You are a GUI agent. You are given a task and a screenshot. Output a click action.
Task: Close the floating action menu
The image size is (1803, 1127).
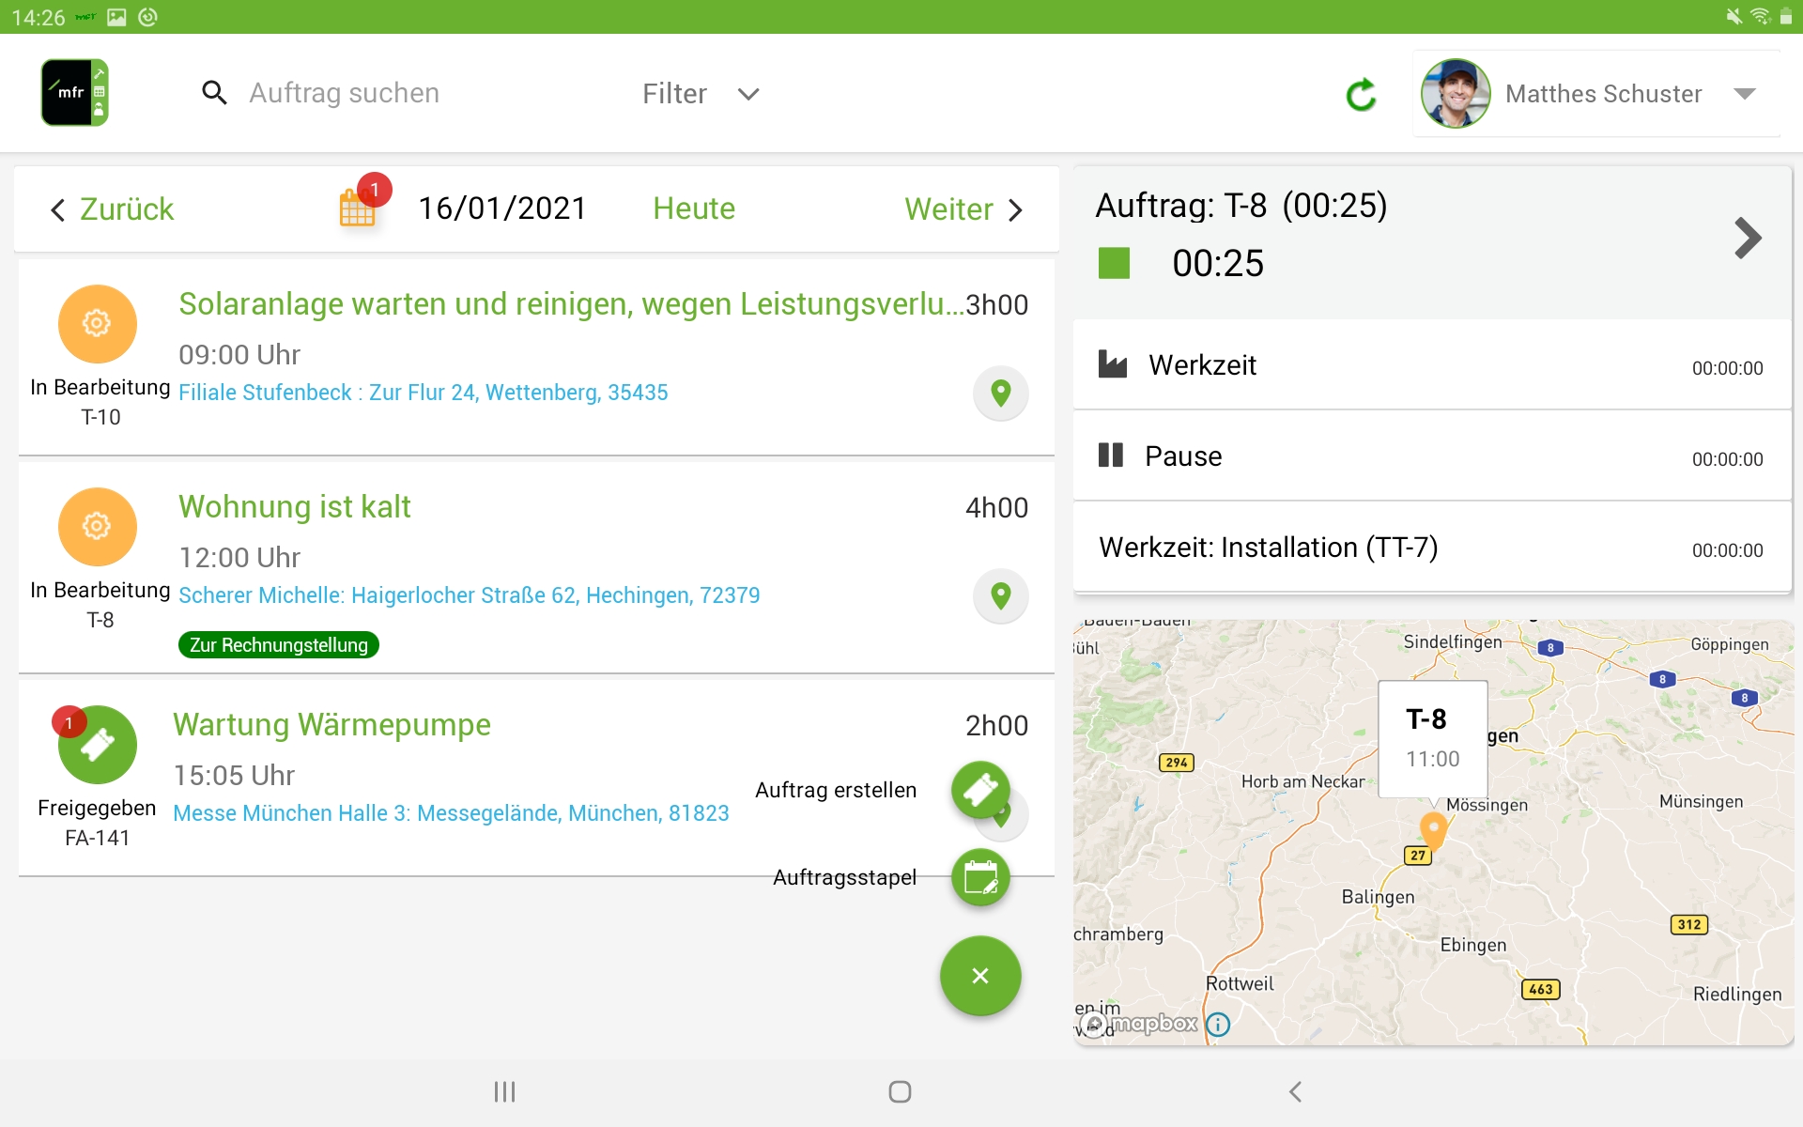[980, 976]
